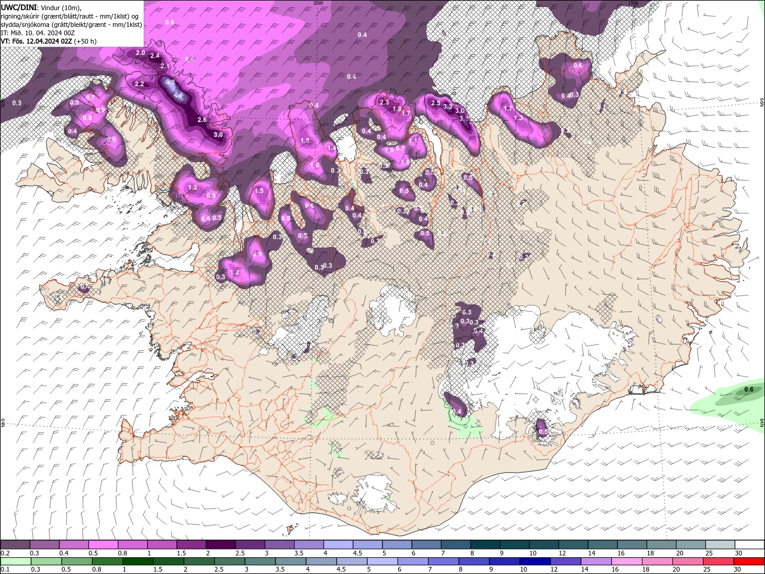Select the top-row legend swatch between 0.2 and 0.3

[x=15, y=545]
